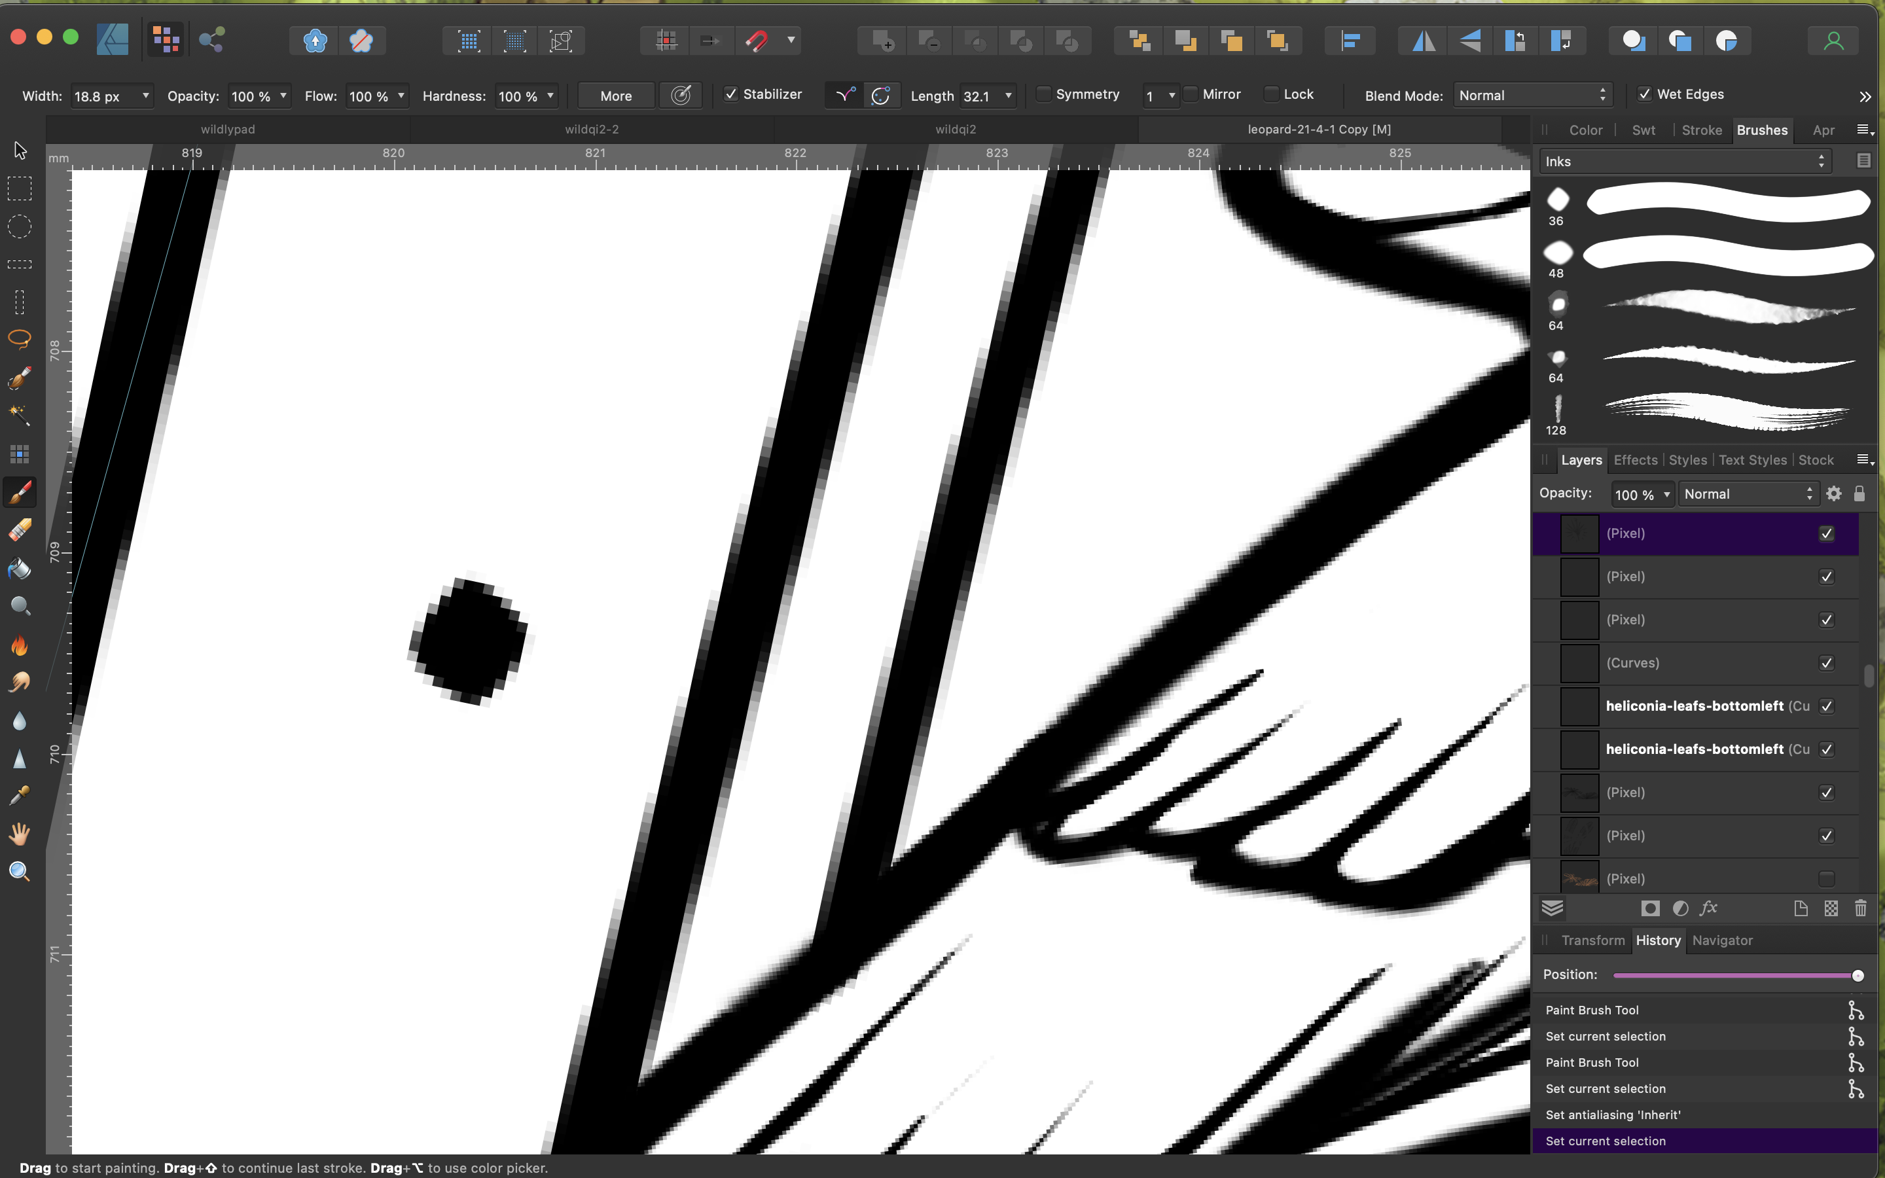Viewport: 1885px width, 1178px height.
Task: Switch to the wildqi2-2 document tab
Action: click(592, 130)
